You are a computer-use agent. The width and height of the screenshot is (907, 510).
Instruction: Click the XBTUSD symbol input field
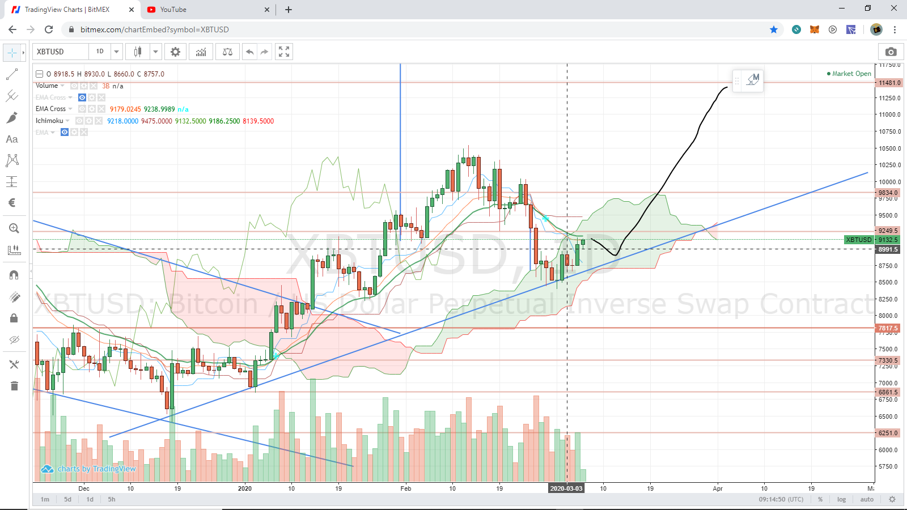coord(61,52)
